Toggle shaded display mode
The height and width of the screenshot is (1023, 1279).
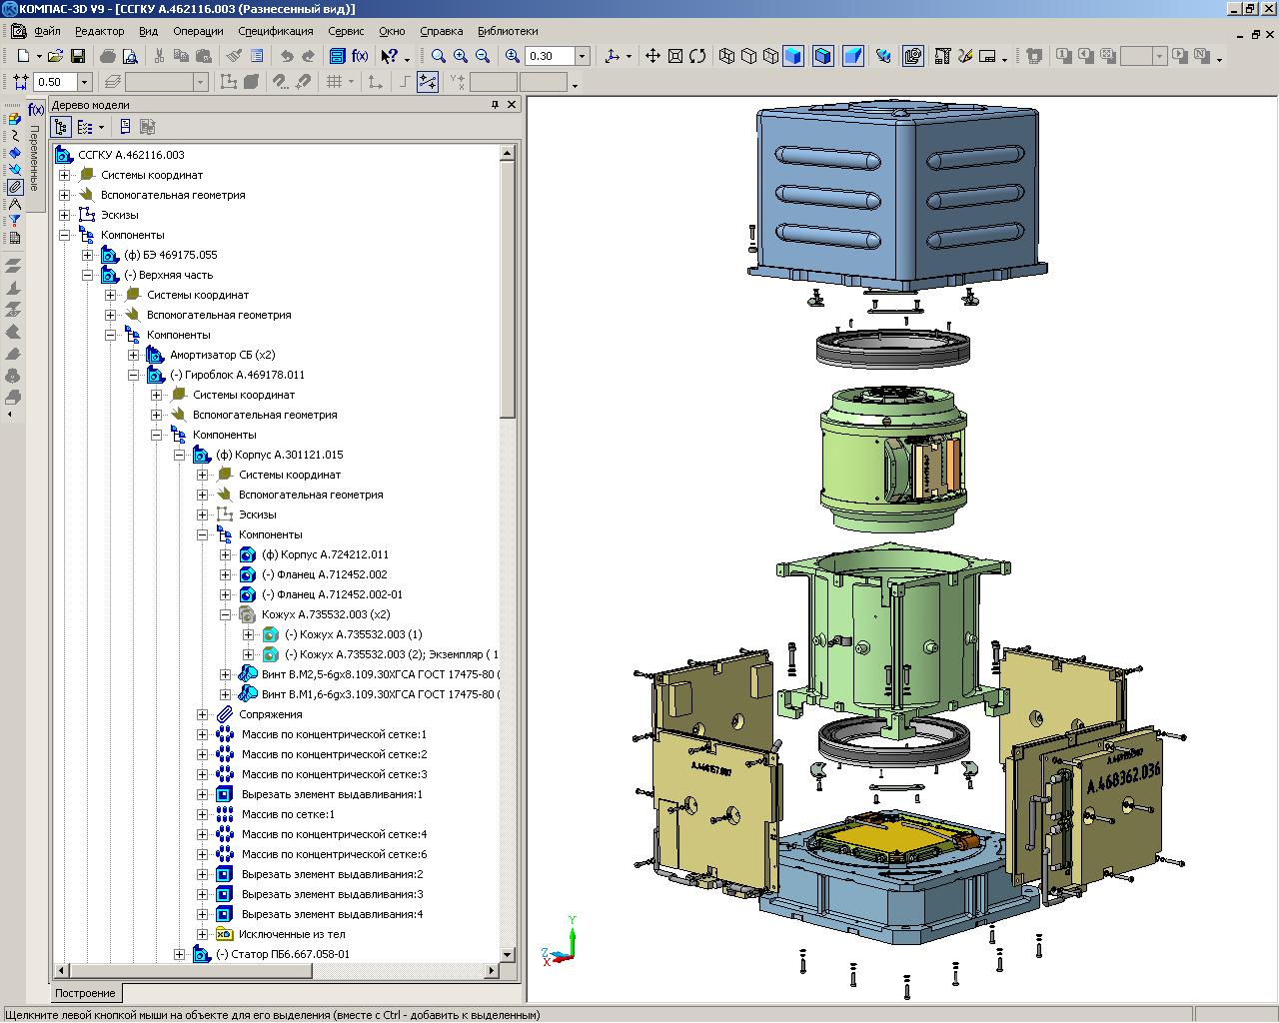[792, 56]
